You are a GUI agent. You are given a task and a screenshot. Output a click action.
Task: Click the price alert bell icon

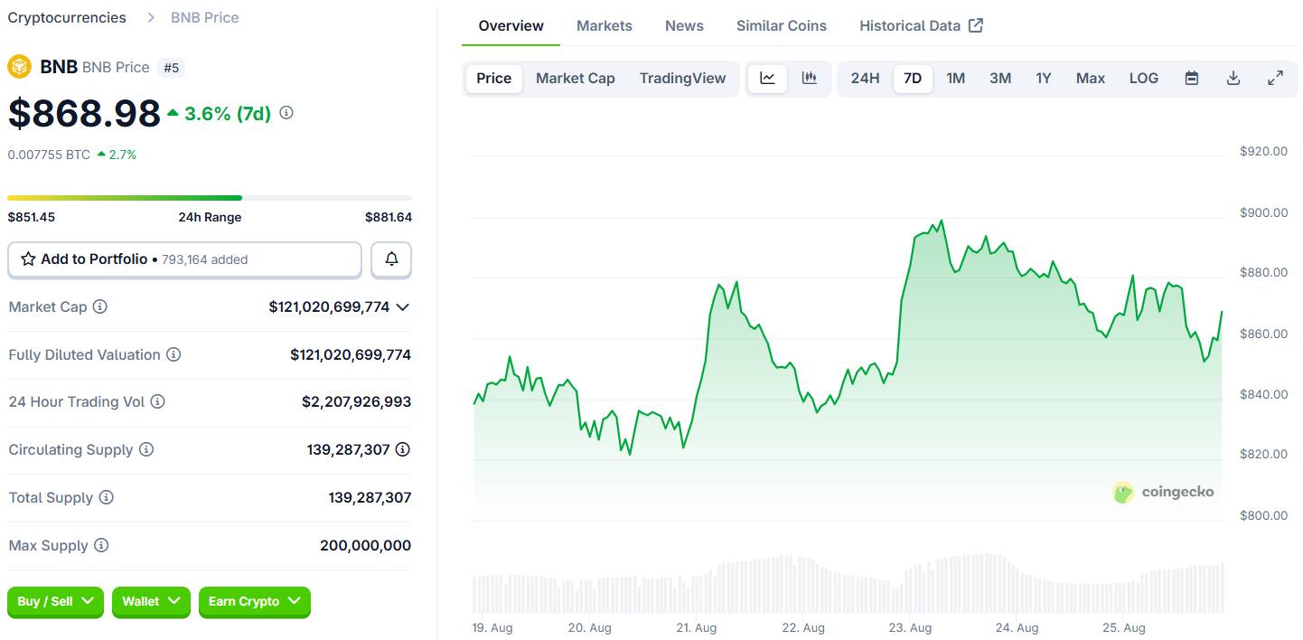tap(391, 259)
